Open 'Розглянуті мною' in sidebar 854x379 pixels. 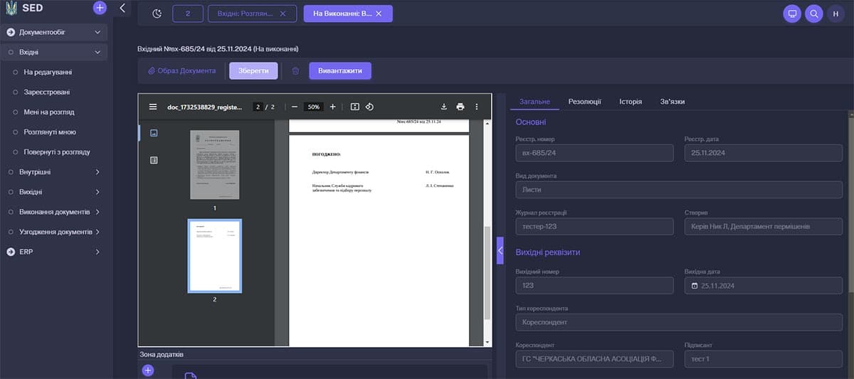[x=50, y=132]
